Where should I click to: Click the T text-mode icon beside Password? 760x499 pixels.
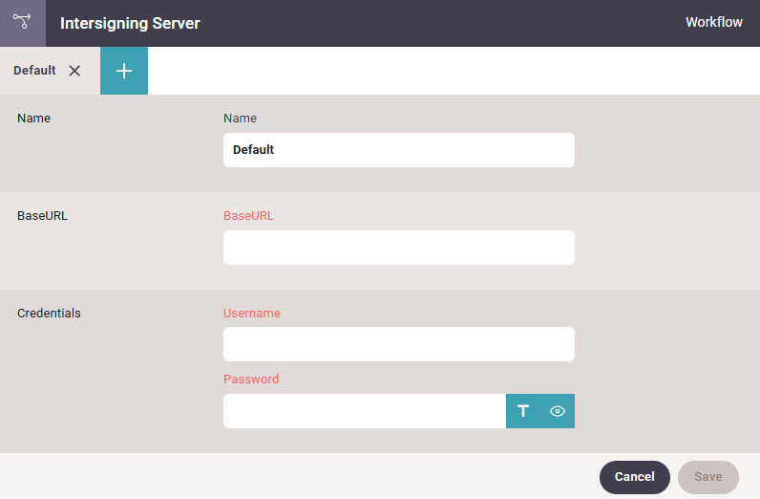523,411
